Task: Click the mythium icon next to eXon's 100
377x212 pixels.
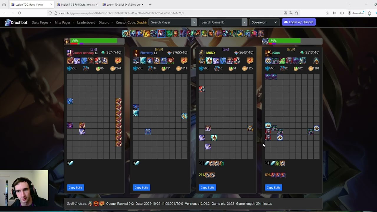Action: pos(273,163)
